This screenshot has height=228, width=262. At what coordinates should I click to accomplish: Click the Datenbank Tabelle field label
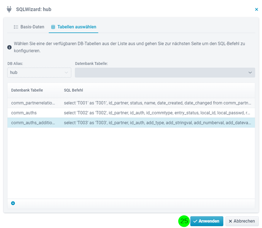tap(92, 64)
